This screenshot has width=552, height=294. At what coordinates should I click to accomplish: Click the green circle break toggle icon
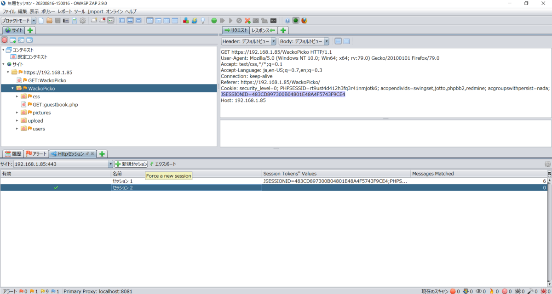(214, 21)
